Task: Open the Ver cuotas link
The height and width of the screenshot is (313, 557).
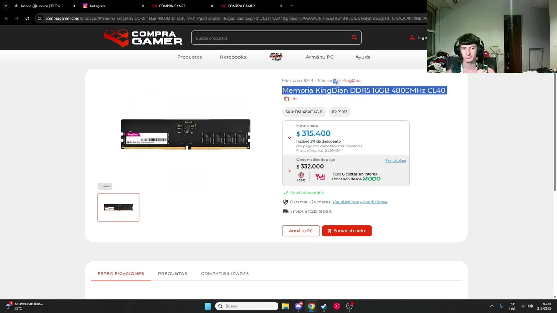Action: coord(395,160)
